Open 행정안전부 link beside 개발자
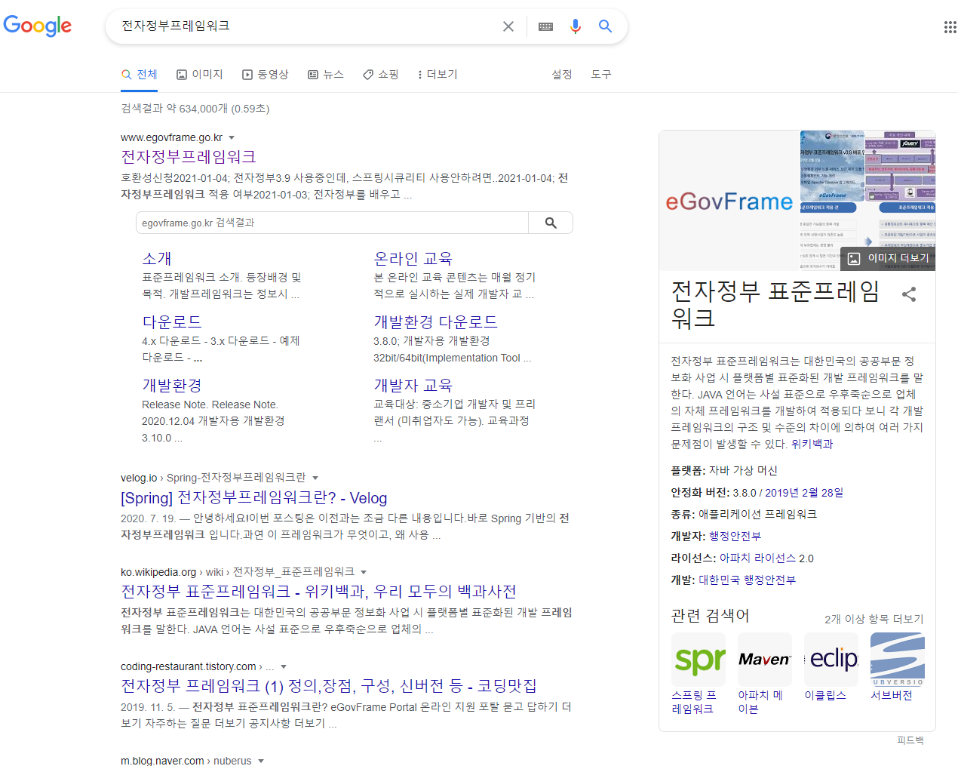The height and width of the screenshot is (766, 958). point(735,537)
